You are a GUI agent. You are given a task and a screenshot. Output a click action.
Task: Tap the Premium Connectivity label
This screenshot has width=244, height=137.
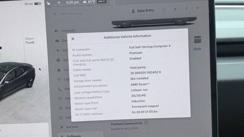[x=127, y=124]
